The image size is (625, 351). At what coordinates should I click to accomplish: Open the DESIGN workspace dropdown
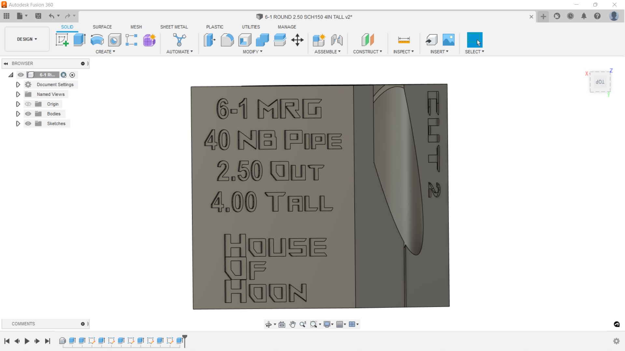coord(27,39)
